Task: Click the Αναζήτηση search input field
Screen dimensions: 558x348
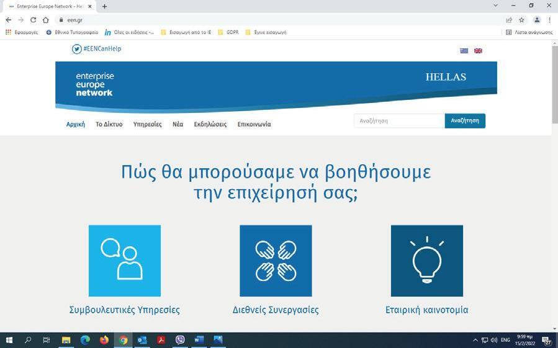Action: (399, 120)
